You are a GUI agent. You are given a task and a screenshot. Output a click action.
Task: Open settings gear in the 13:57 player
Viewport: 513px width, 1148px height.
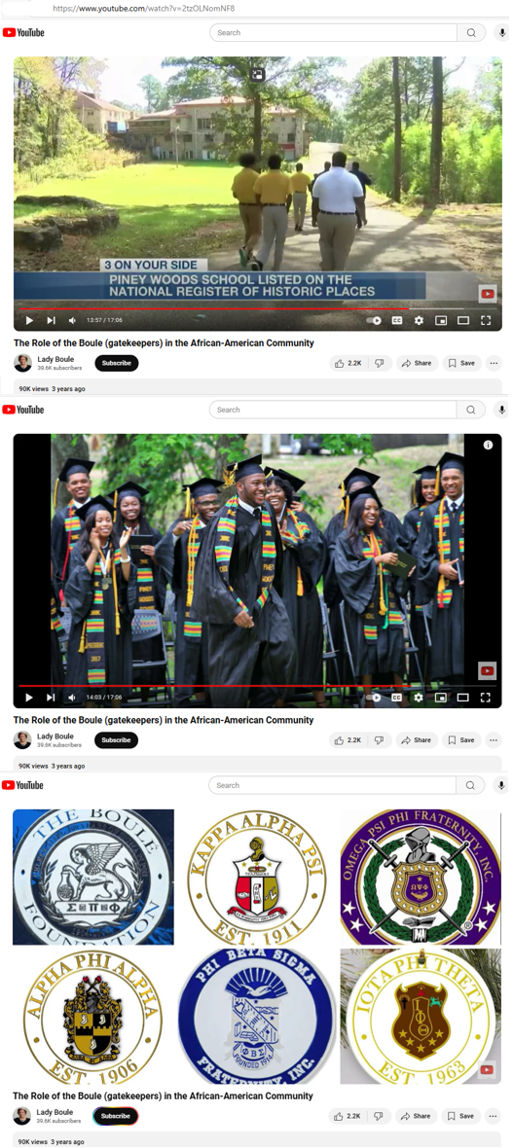click(x=419, y=321)
